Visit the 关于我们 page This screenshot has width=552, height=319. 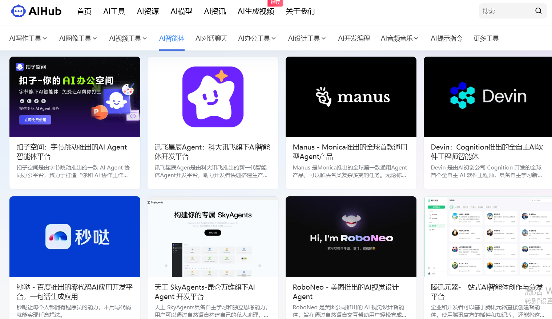pos(300,11)
